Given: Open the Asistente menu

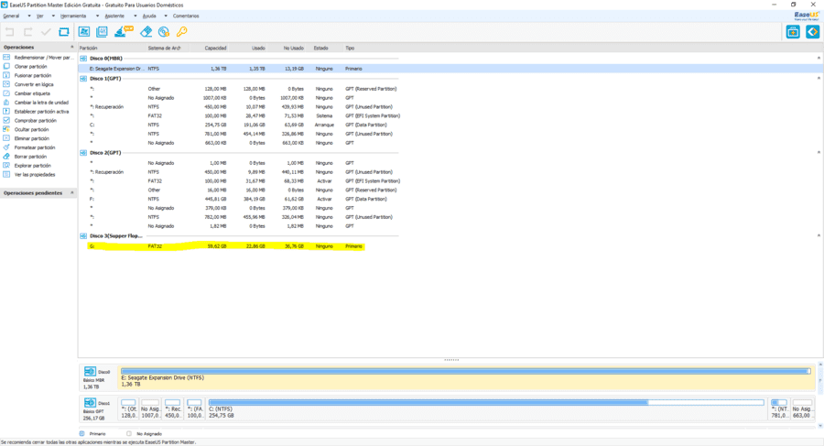Looking at the screenshot, I should tap(114, 16).
